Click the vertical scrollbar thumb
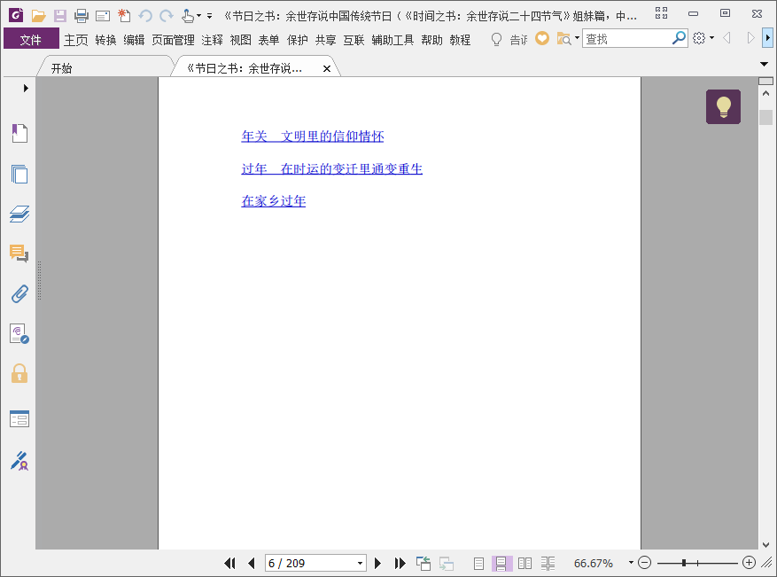 pos(766,117)
